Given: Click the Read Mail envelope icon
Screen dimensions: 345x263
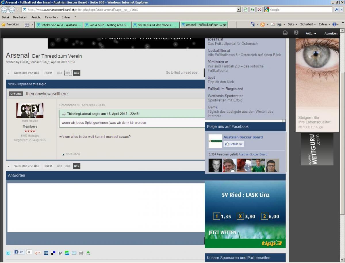Looking at the screenshot, I should coord(273,24).
